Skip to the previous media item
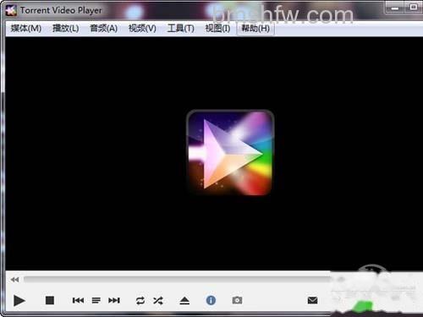The image size is (423, 317). pyautogui.click(x=78, y=301)
